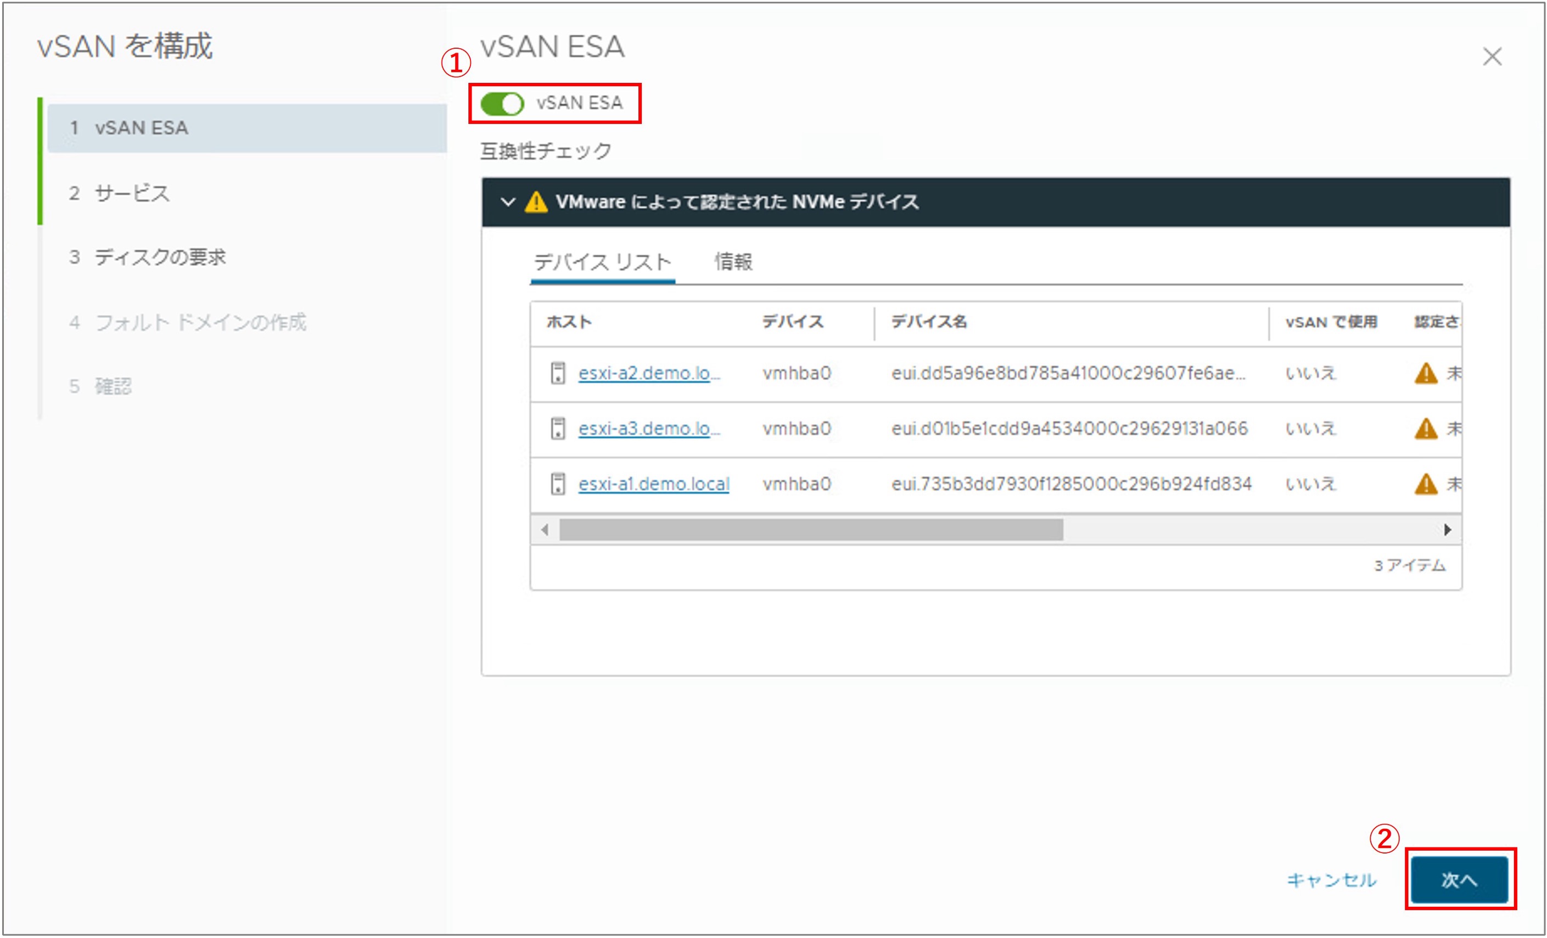The height and width of the screenshot is (938, 1547).
Task: Click host icon next to esxi-a1.demo.local
Action: pyautogui.click(x=558, y=484)
